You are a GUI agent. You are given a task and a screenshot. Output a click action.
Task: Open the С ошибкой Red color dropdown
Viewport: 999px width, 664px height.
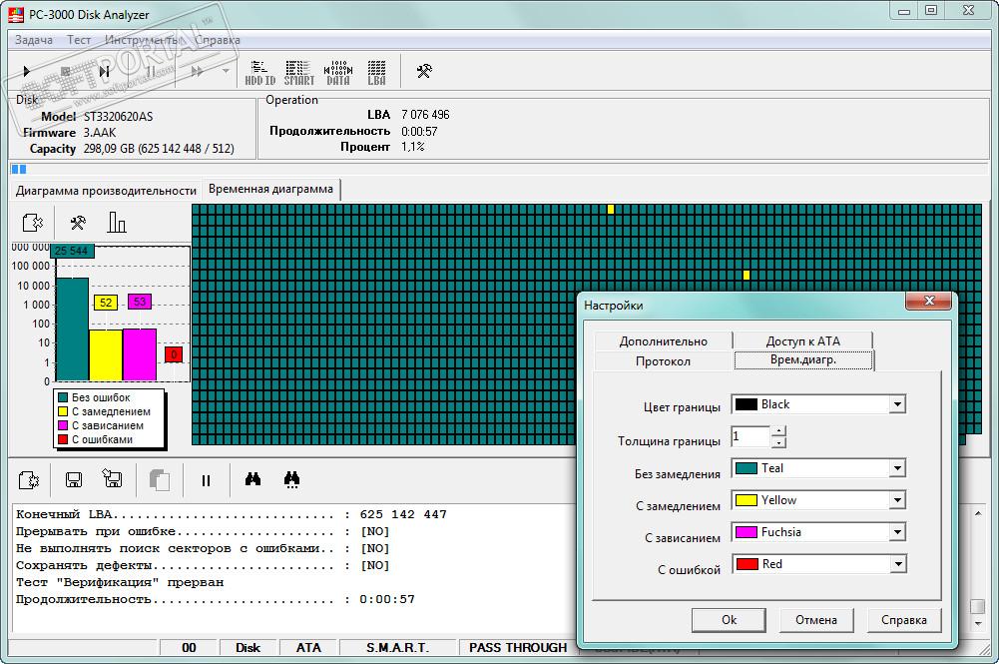point(897,564)
